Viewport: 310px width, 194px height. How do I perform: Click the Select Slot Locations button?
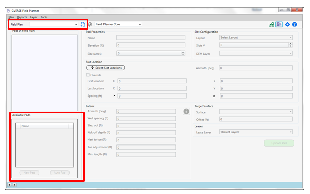pyautogui.click(x=106, y=68)
